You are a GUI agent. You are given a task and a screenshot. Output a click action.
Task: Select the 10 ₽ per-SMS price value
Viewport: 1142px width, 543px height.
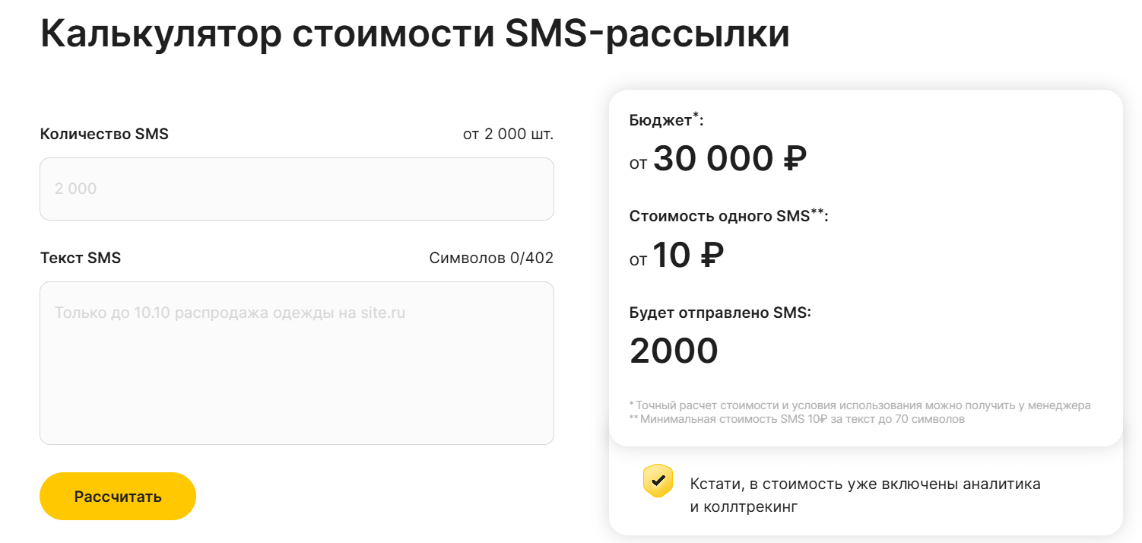[x=687, y=256]
